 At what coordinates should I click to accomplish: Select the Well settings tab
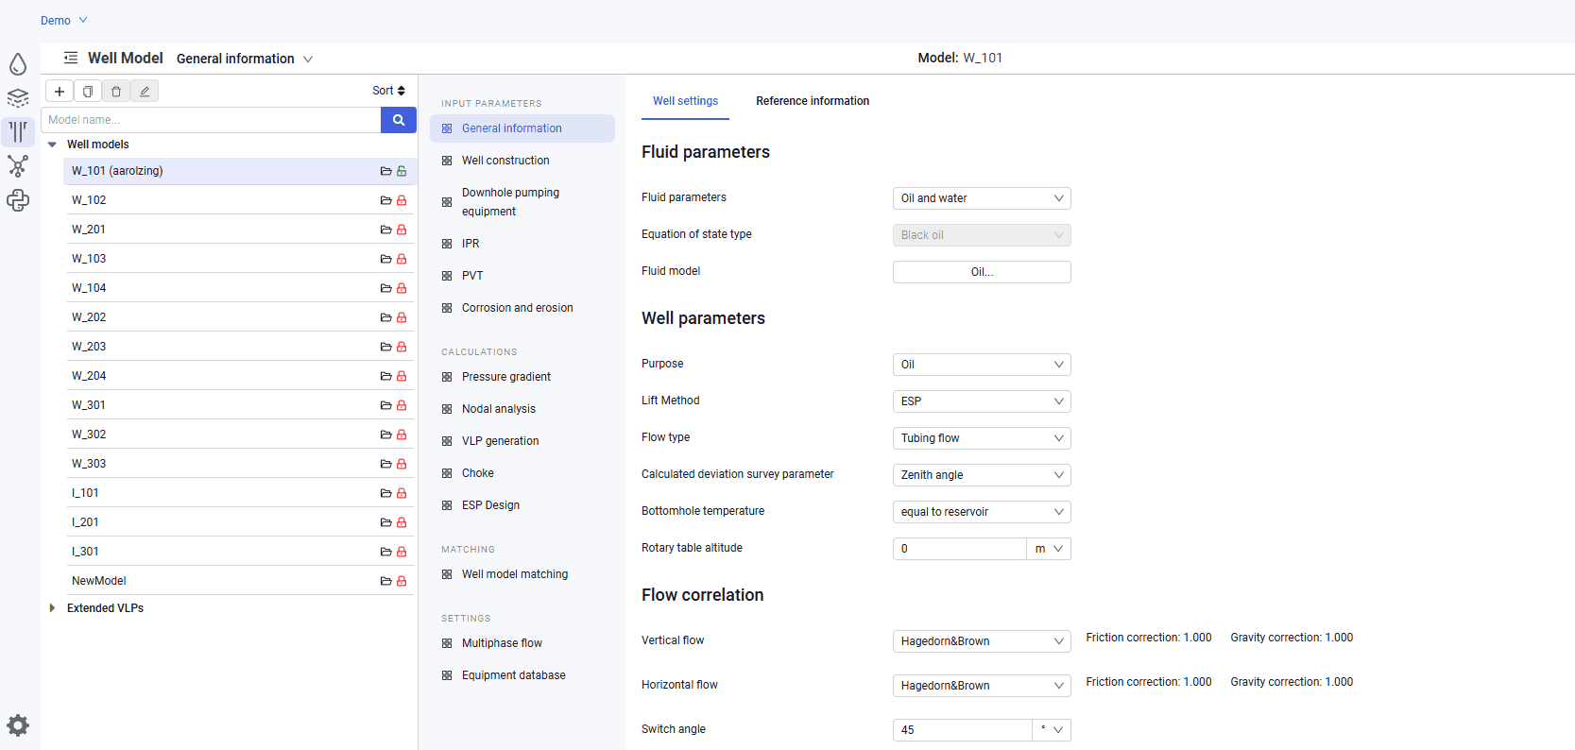(685, 101)
